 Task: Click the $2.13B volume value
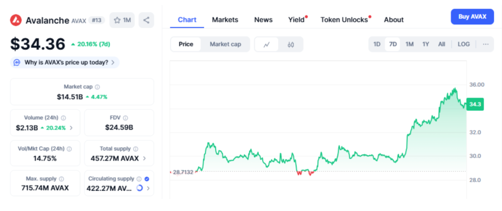click(27, 128)
